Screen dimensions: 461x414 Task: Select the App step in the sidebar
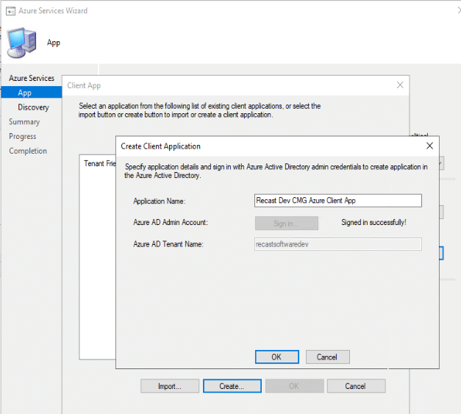pos(25,93)
